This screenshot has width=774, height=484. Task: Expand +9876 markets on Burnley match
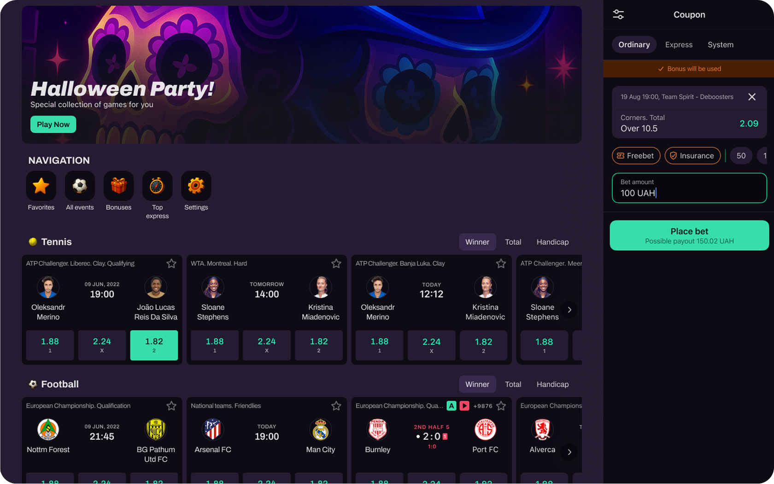[483, 406]
